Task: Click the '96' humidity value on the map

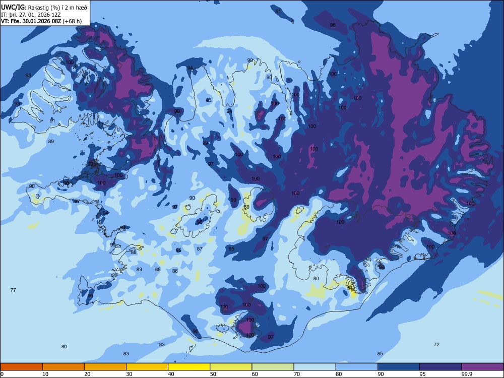Action: point(90,295)
